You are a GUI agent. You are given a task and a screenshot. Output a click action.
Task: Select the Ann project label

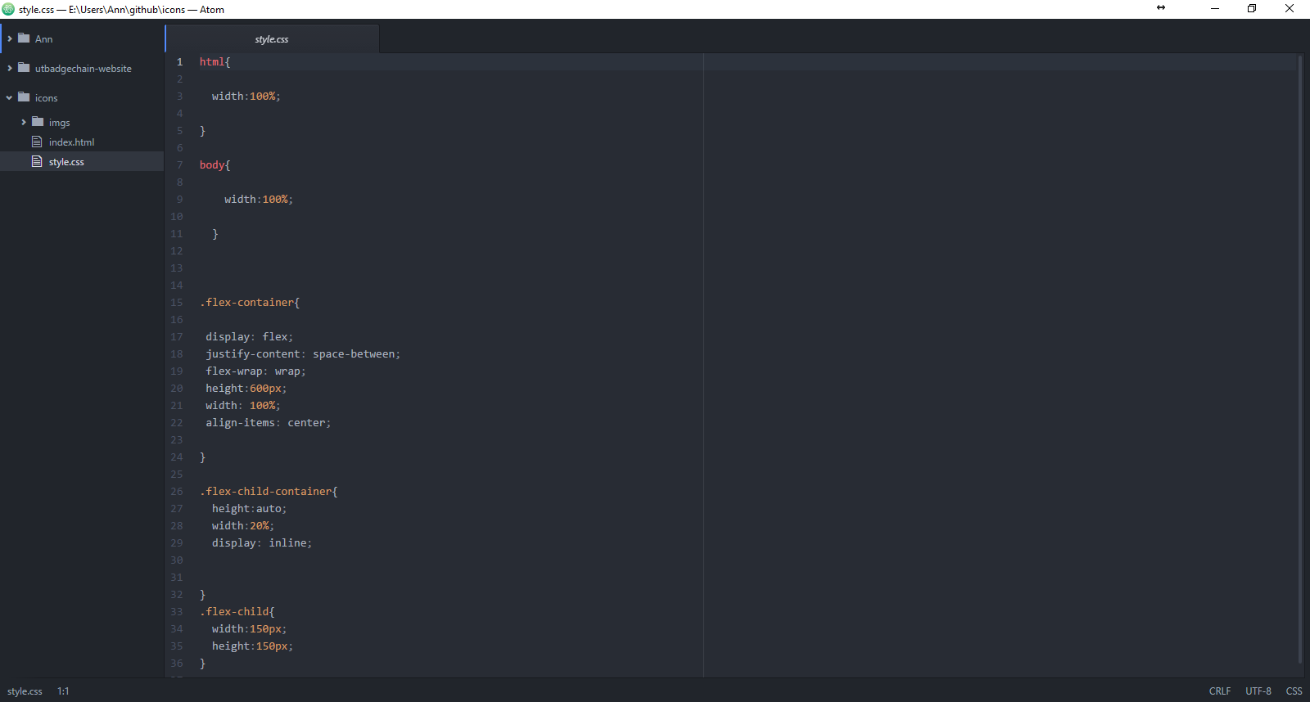pos(43,39)
